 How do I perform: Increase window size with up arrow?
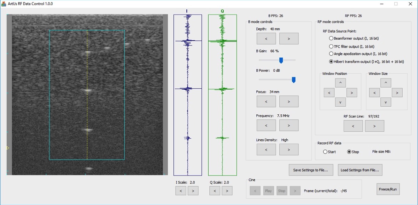click(x=386, y=83)
